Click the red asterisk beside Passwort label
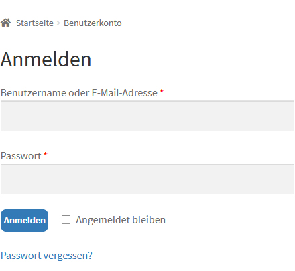Viewport: 295px width, 271px height. tap(46, 155)
